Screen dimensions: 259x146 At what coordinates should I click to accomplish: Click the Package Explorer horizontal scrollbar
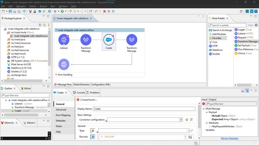point(23,81)
